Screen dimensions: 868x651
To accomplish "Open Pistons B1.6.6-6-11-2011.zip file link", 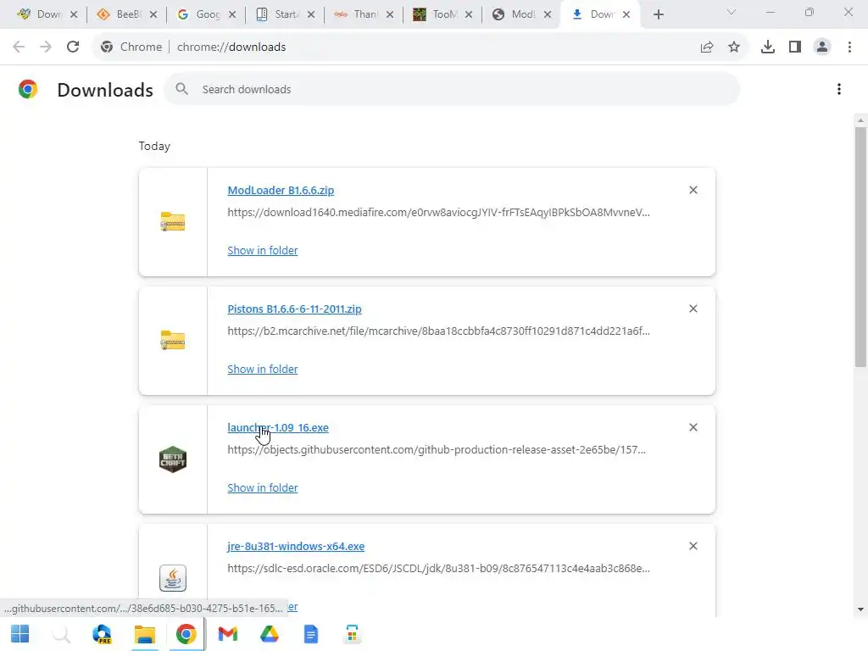I will tap(294, 309).
